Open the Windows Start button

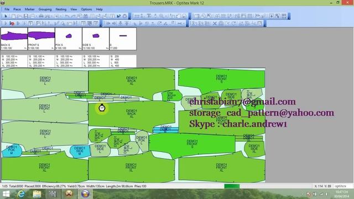pos(6,194)
